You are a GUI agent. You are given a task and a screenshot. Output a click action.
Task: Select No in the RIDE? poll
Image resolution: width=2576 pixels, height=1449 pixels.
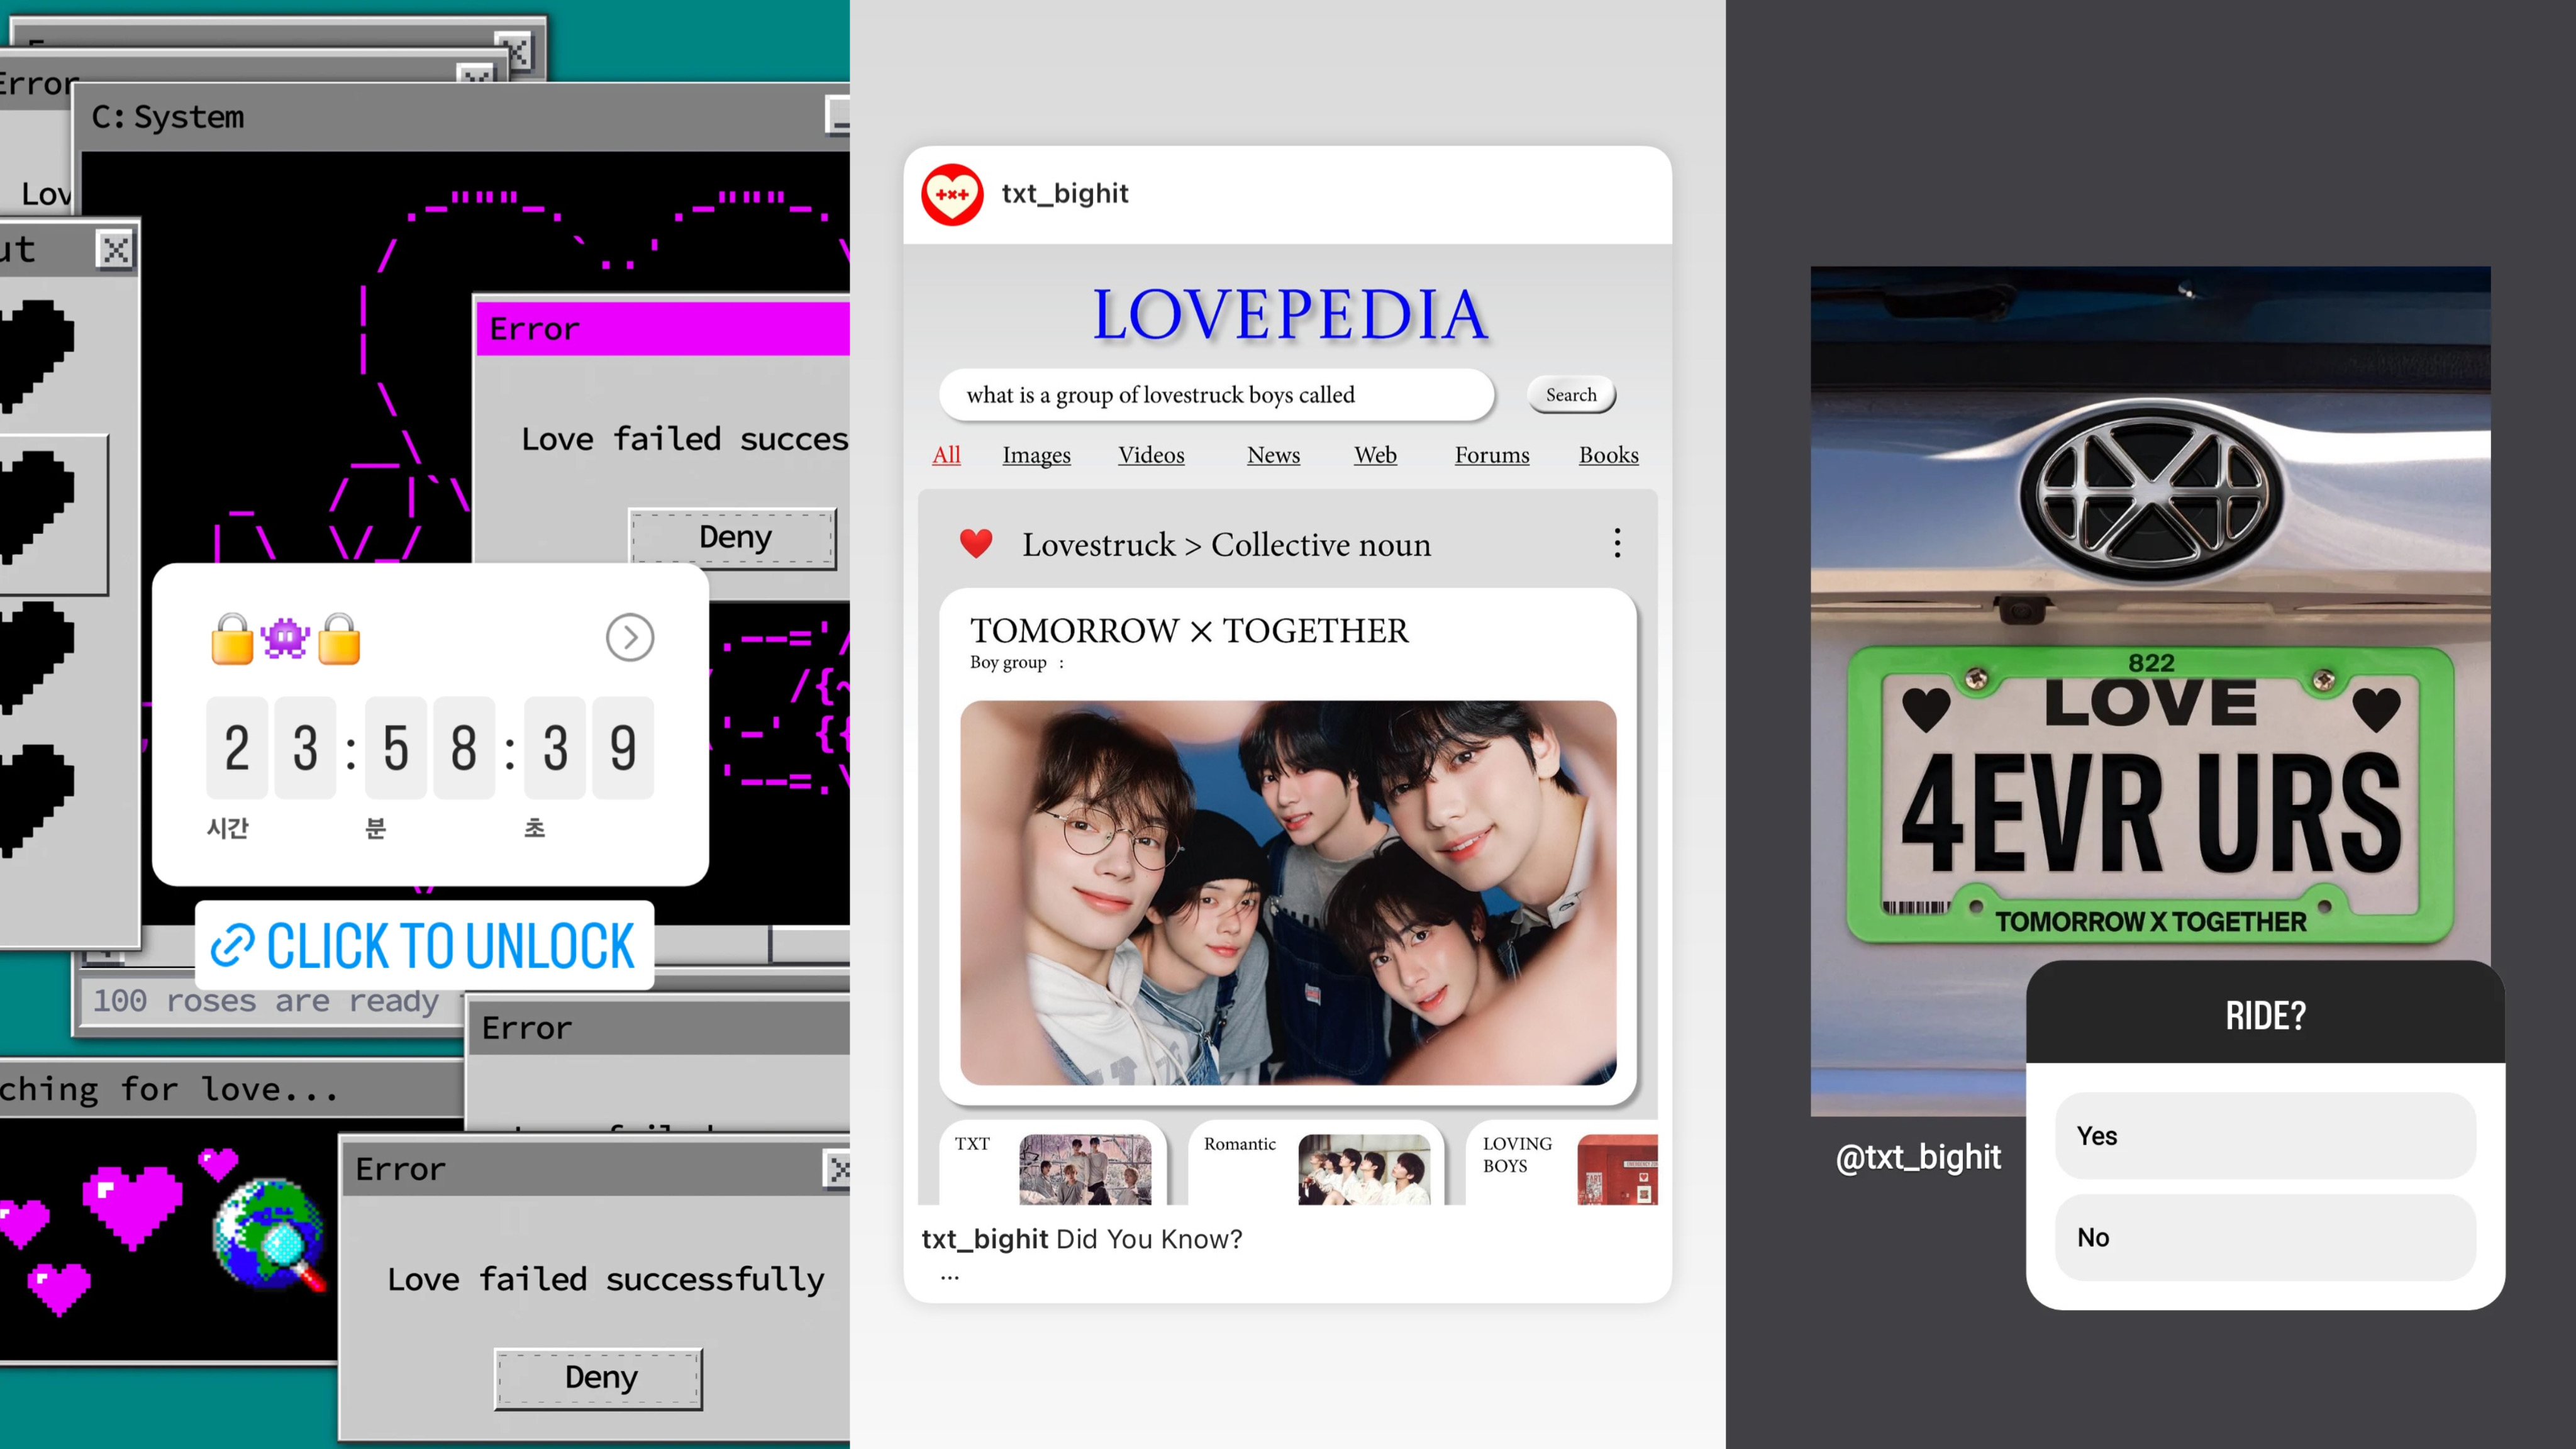click(2265, 1237)
